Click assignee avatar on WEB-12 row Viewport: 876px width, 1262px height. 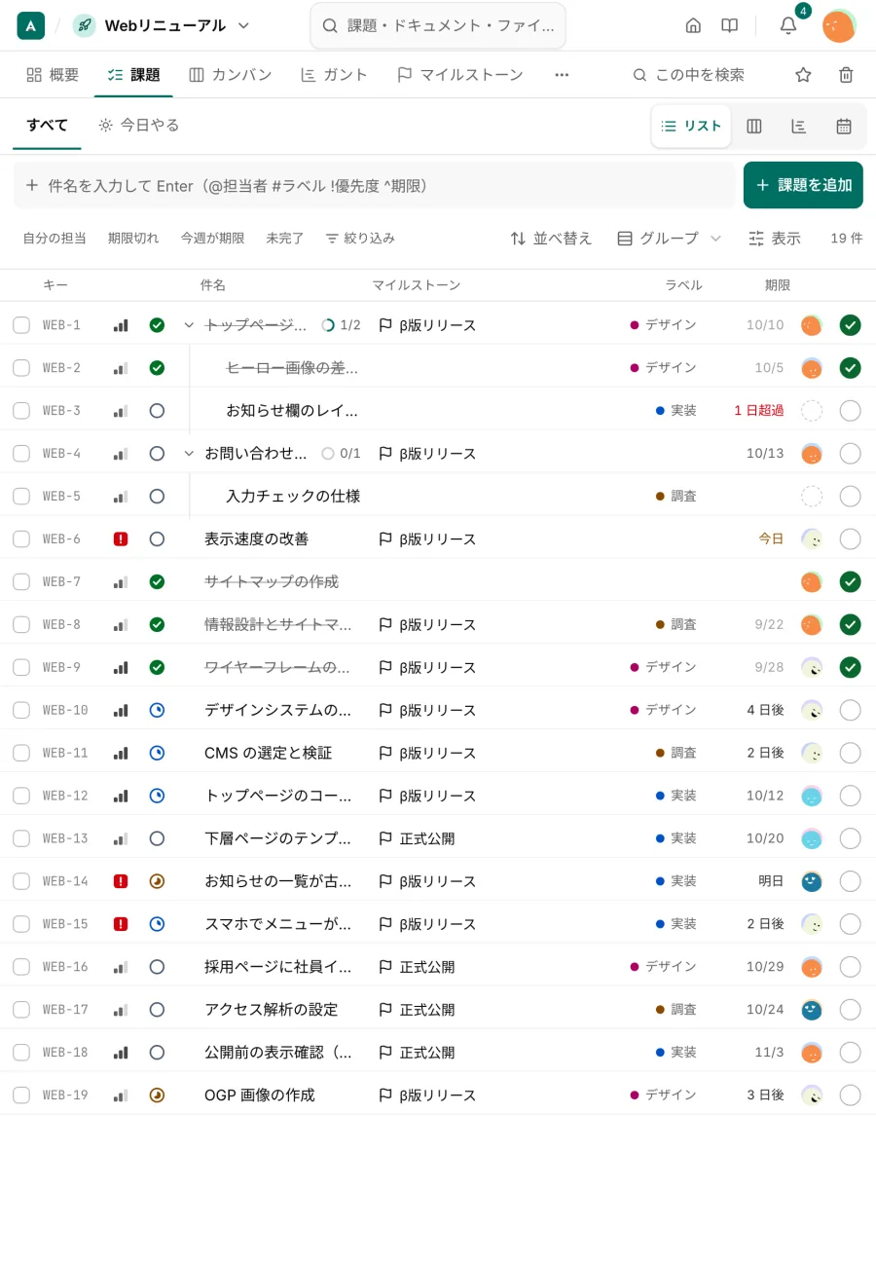point(811,796)
